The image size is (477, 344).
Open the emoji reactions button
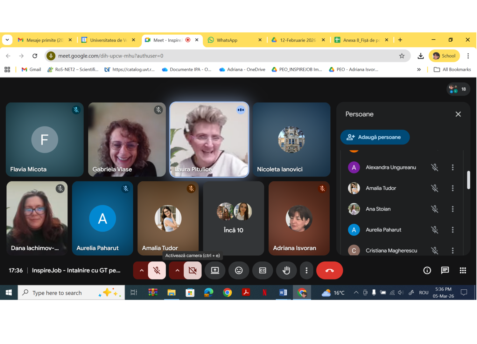pyautogui.click(x=239, y=270)
